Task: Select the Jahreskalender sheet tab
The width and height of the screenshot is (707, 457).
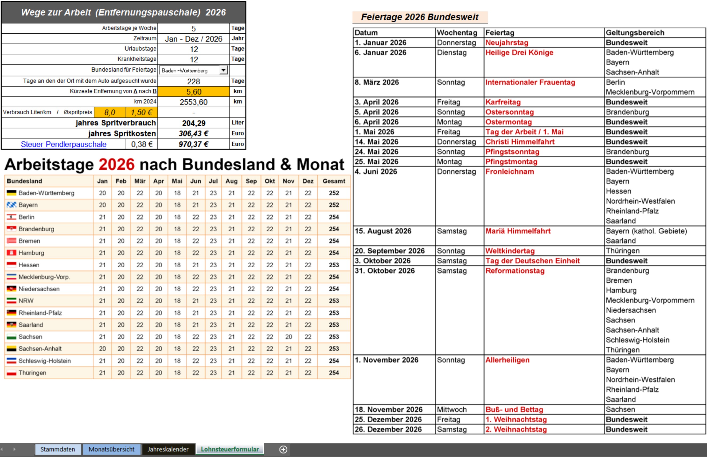Action: pyautogui.click(x=168, y=449)
